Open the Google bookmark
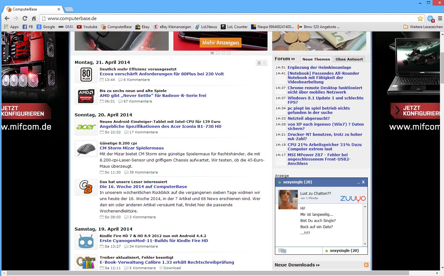Screen dimensions: 444x276 pyautogui.click(x=46, y=27)
